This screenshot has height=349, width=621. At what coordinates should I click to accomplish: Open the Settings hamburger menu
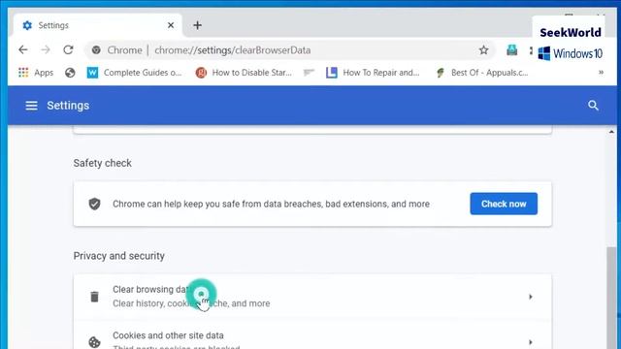[x=31, y=106]
